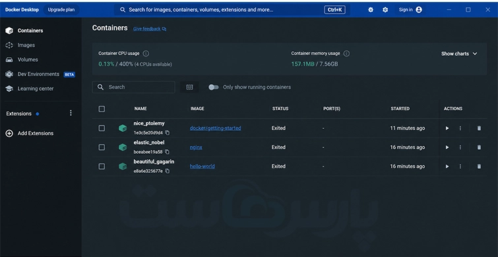The height and width of the screenshot is (257, 498).
Task: Open the Images sidebar section
Action: [x=20, y=45]
